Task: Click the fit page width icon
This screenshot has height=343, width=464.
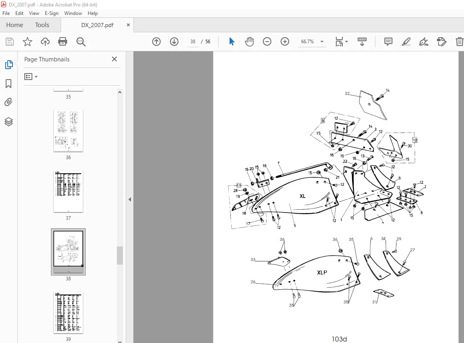Action: point(339,42)
